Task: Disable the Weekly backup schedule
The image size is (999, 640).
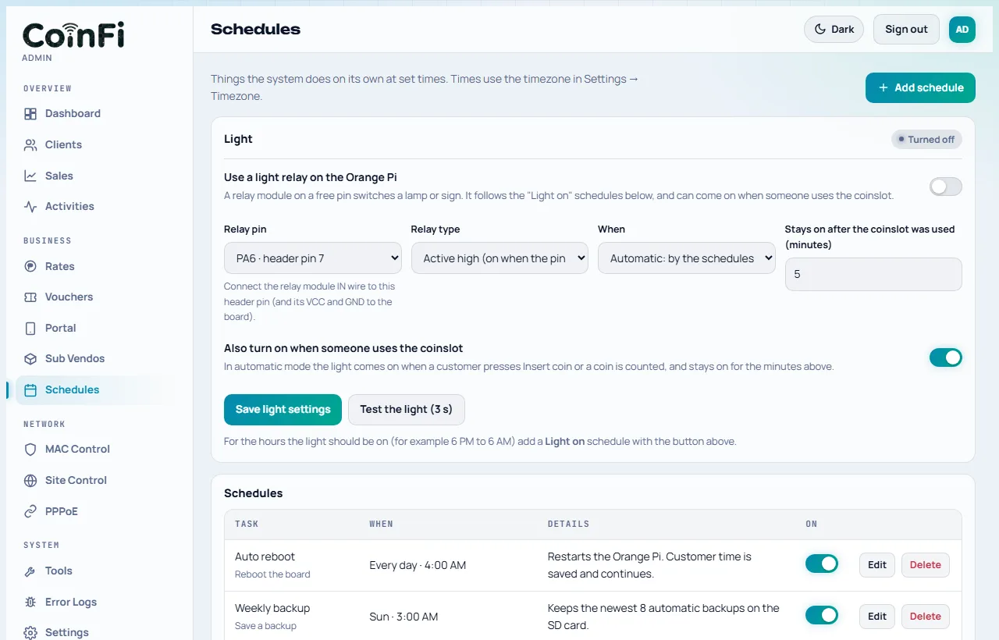Action: [822, 615]
